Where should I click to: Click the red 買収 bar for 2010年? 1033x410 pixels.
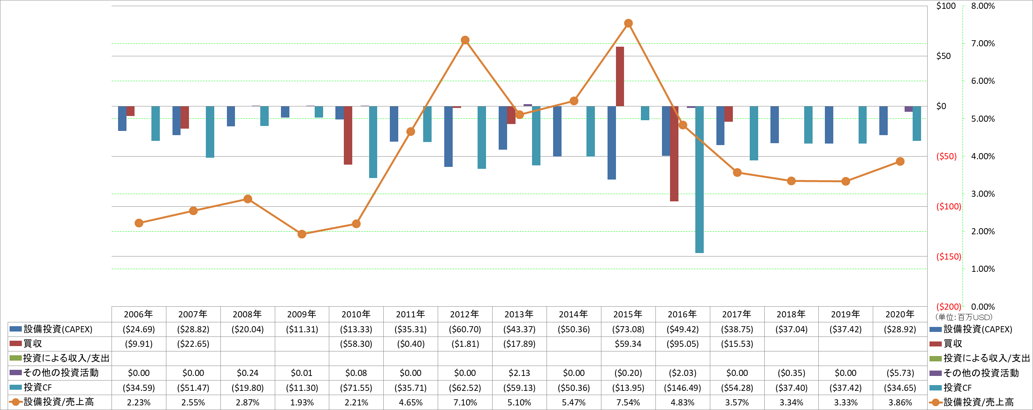(348, 136)
